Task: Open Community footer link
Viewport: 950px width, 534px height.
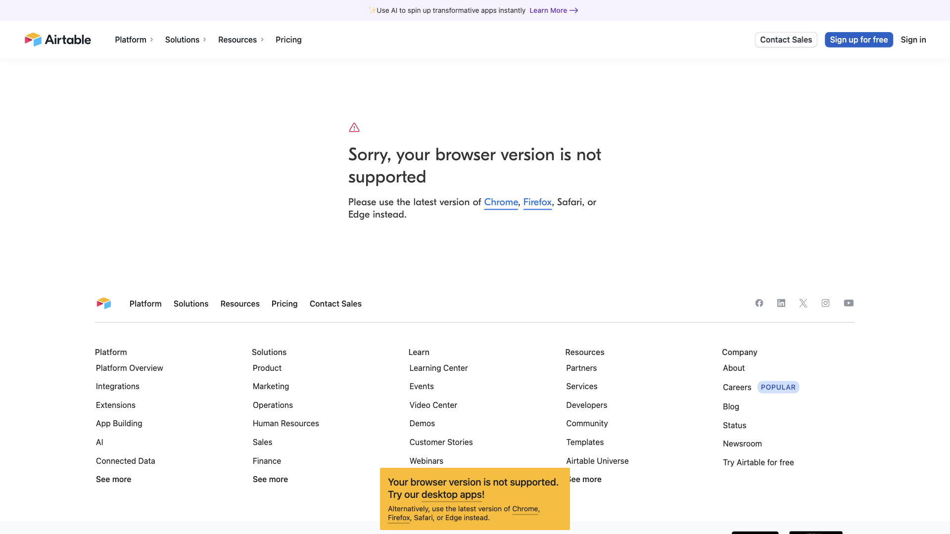Action: pos(587,423)
